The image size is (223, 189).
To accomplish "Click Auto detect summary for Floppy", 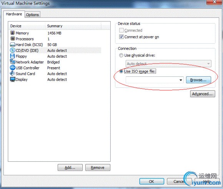I will (x=57, y=56).
